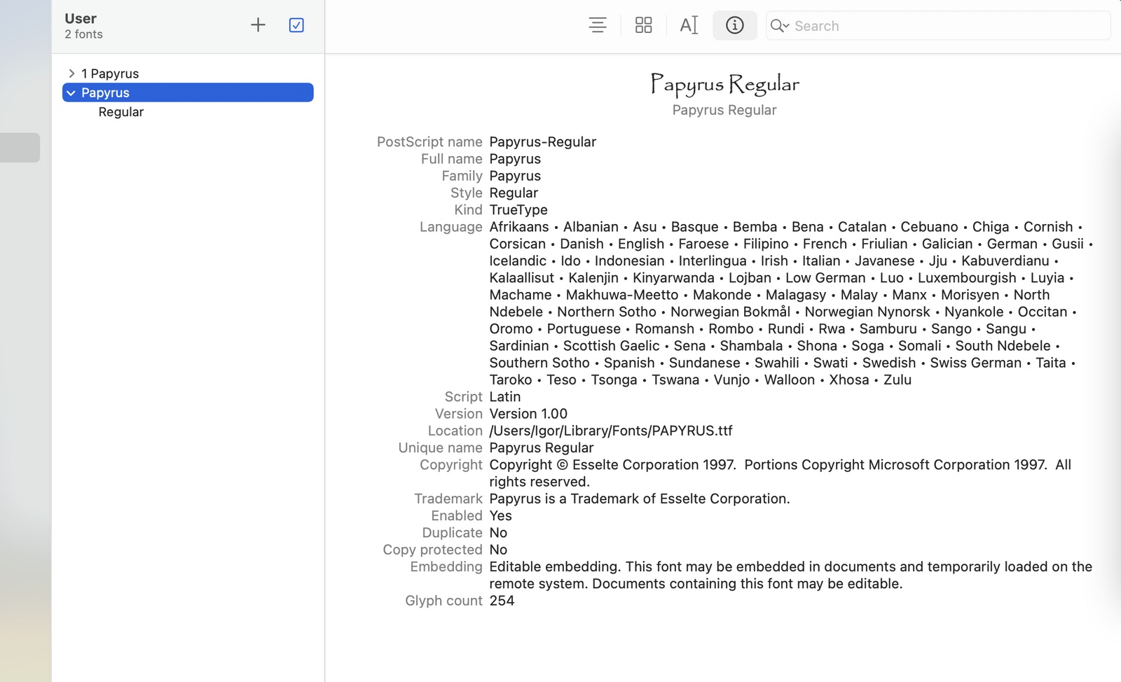Click the Unique name value Papyrus Regular
Screen dimensions: 1121x682
tap(541, 447)
